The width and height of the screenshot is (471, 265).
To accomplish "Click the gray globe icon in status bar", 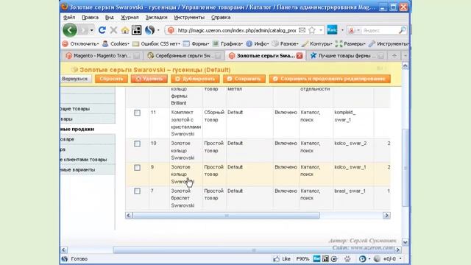I will coord(377,258).
